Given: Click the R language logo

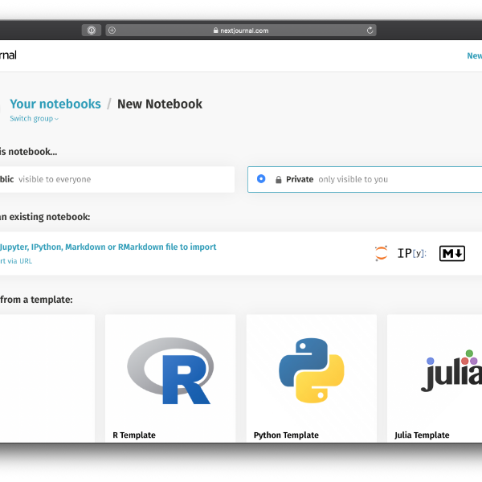Looking at the screenshot, I should point(170,370).
